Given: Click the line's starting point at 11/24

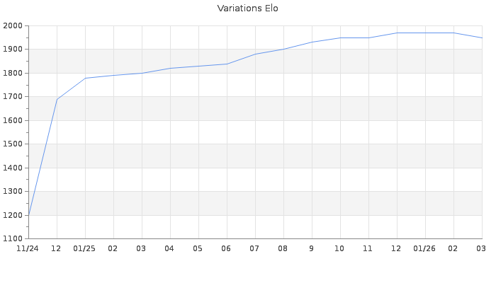Looking at the screenshot, I should [28, 215].
